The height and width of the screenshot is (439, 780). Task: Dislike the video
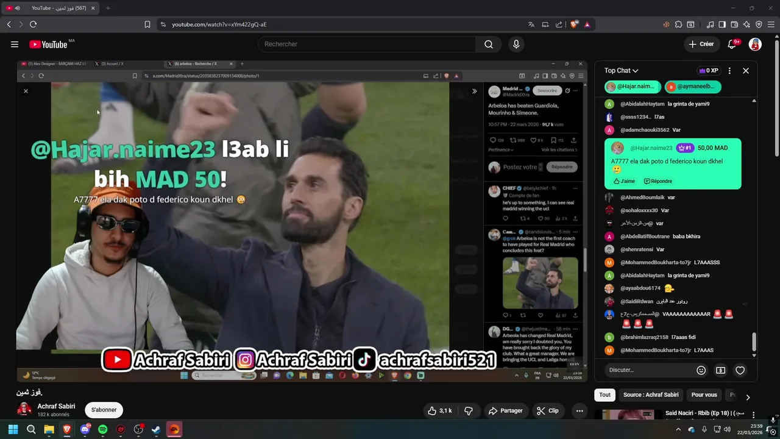coord(468,411)
